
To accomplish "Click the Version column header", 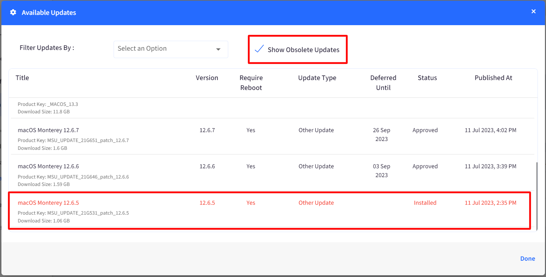I will [x=207, y=78].
